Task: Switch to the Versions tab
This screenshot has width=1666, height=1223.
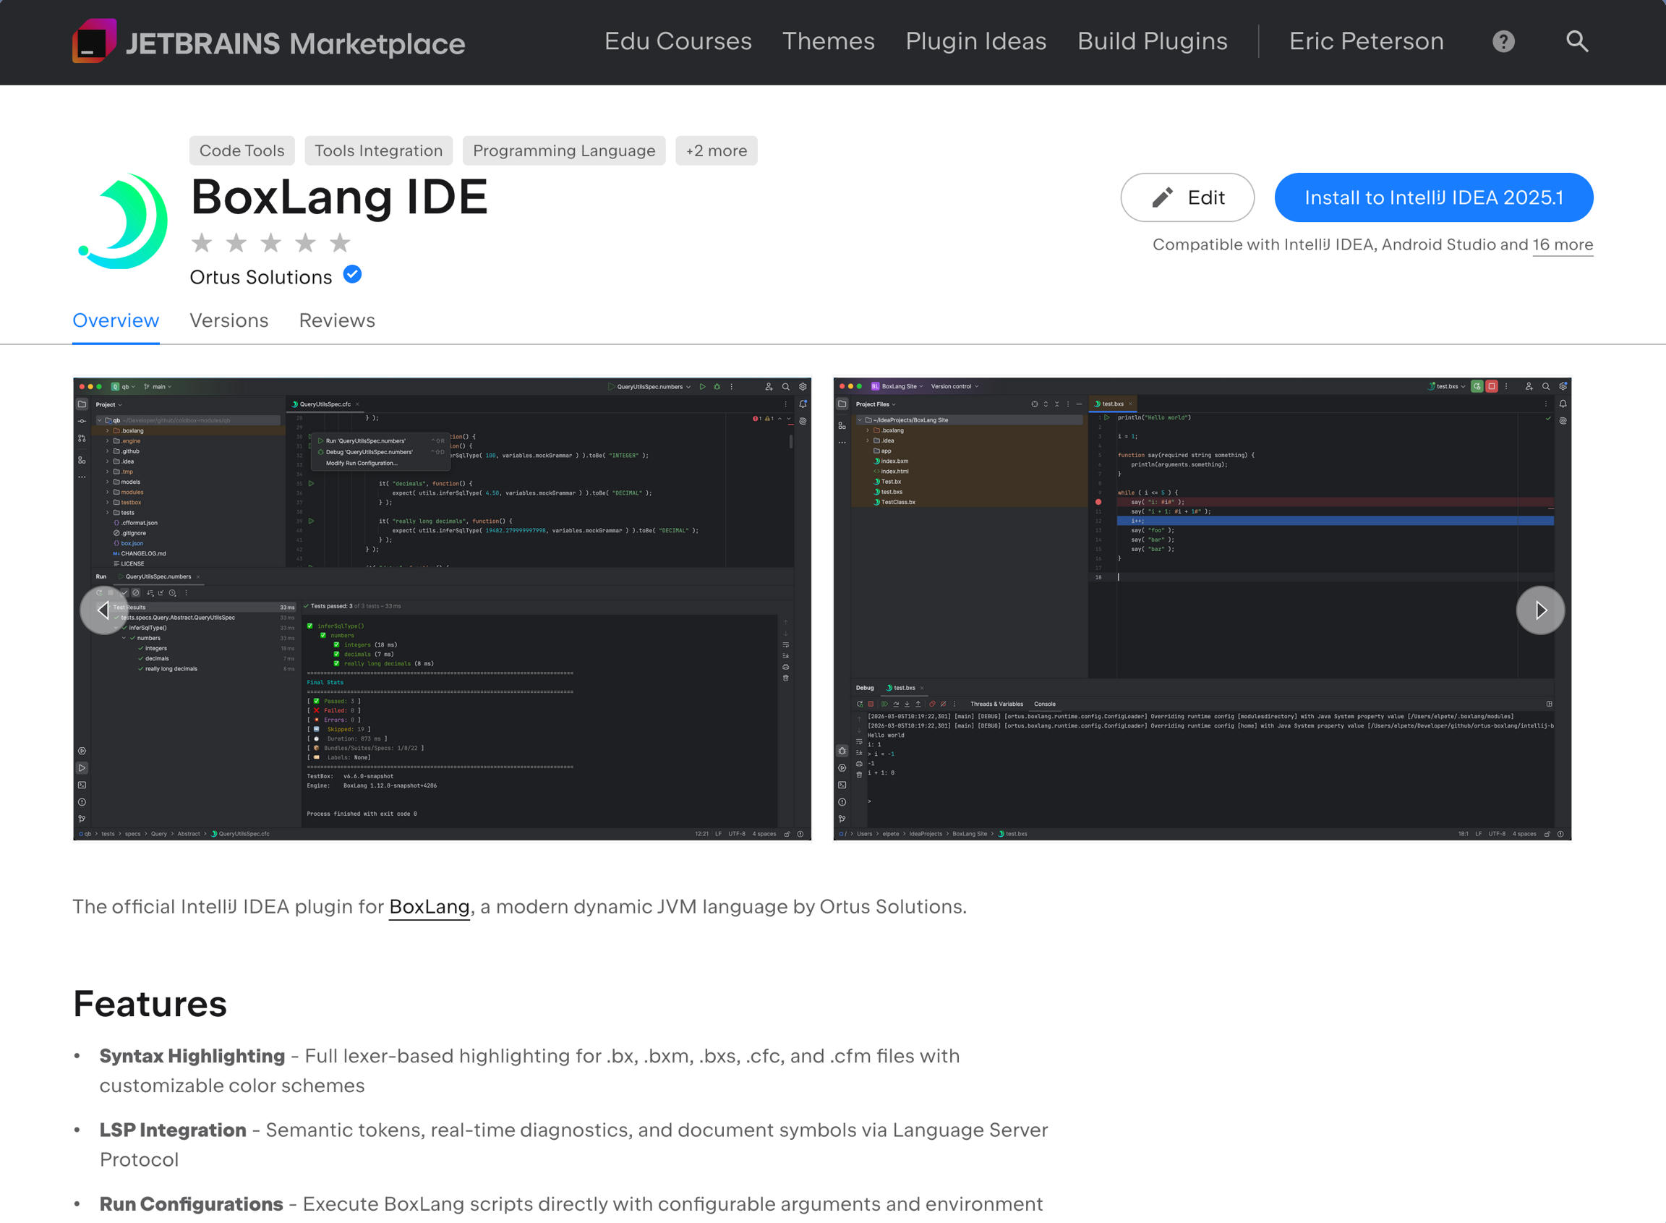Action: (228, 320)
